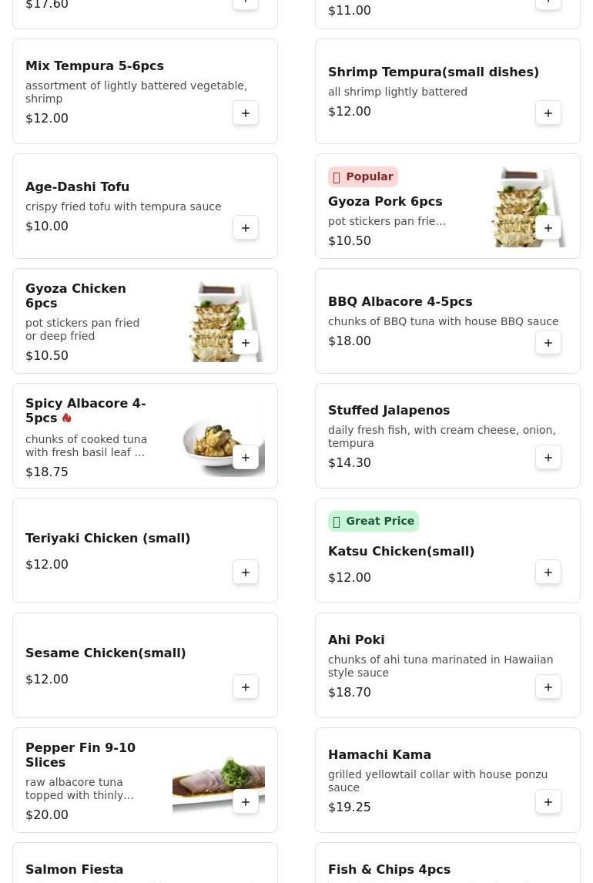Image resolution: width=593 pixels, height=883 pixels.
Task: Add Hamachi Kama to the order
Action: point(548,802)
